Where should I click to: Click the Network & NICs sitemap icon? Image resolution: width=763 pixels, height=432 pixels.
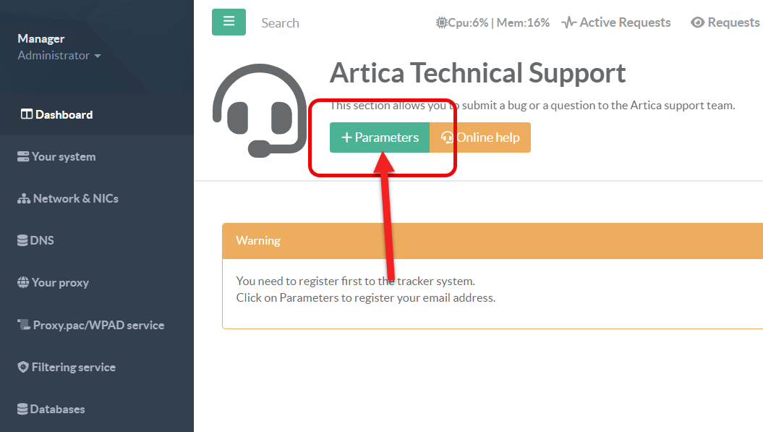24,199
